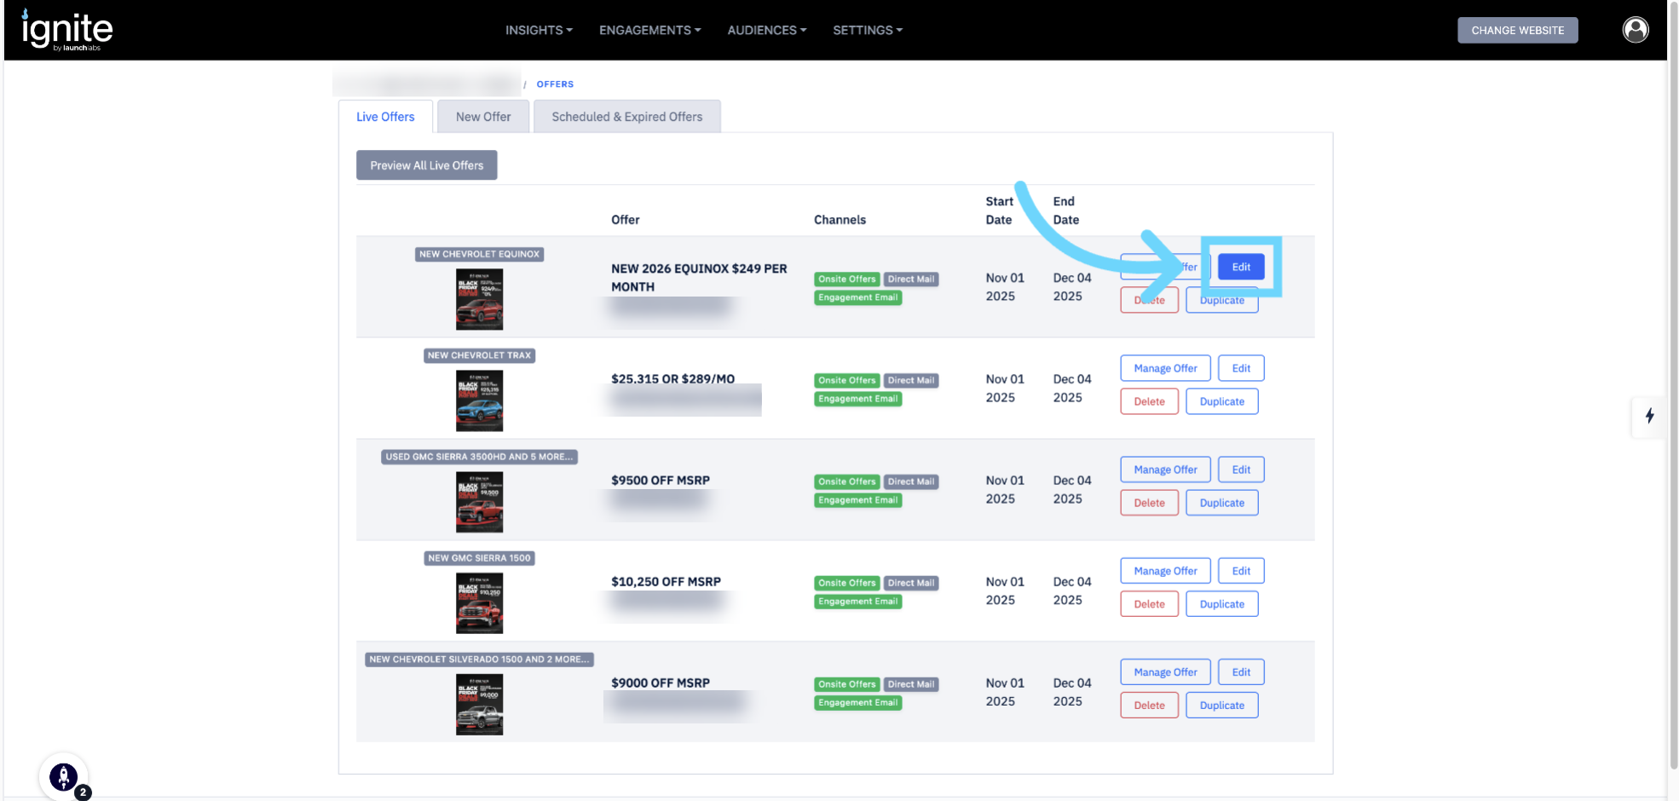Open the Audiences dropdown menu

pos(766,30)
